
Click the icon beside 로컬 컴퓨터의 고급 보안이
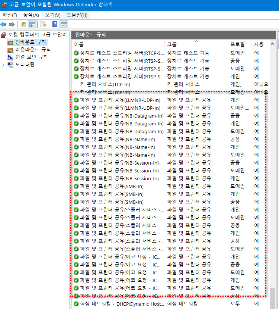pos(4,35)
